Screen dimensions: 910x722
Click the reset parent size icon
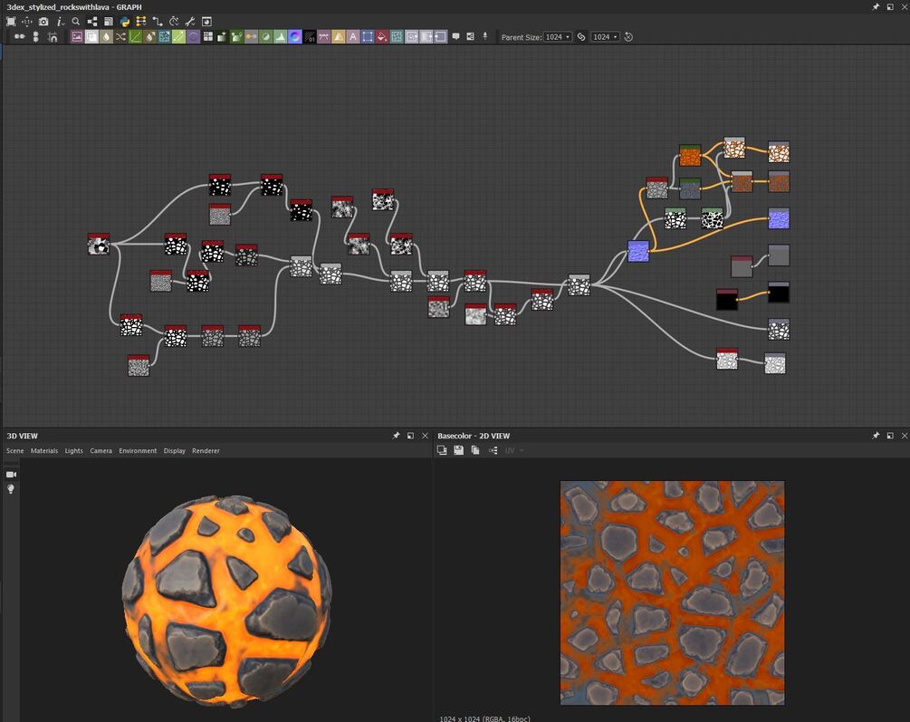point(628,36)
